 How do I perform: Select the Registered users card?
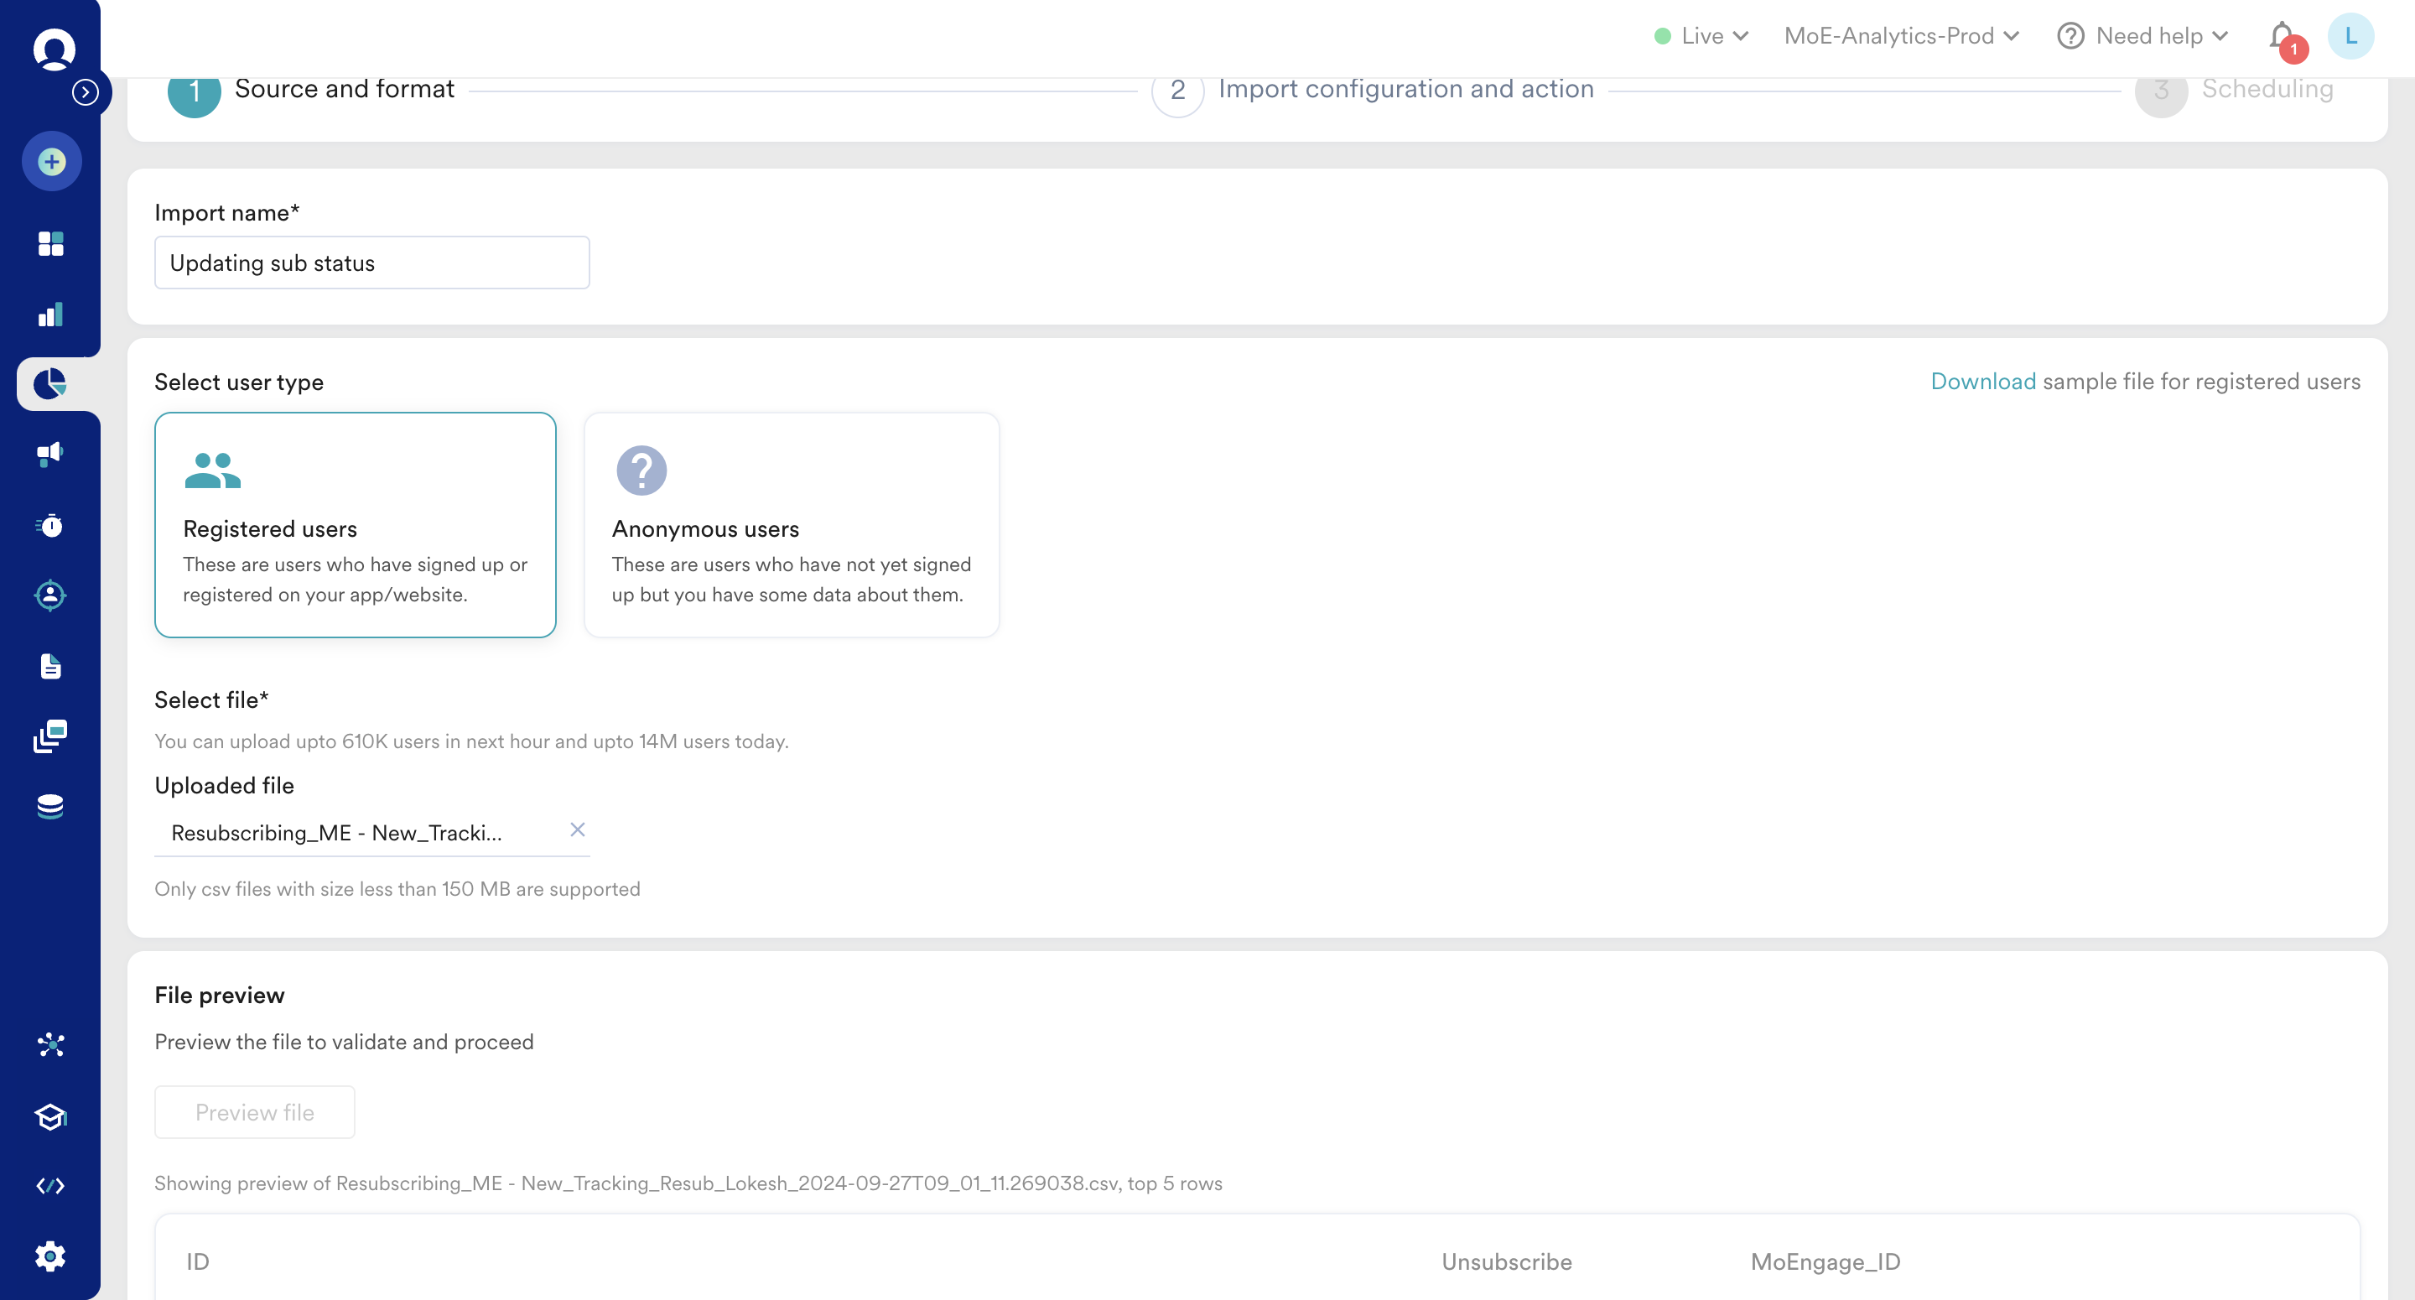pos(356,524)
